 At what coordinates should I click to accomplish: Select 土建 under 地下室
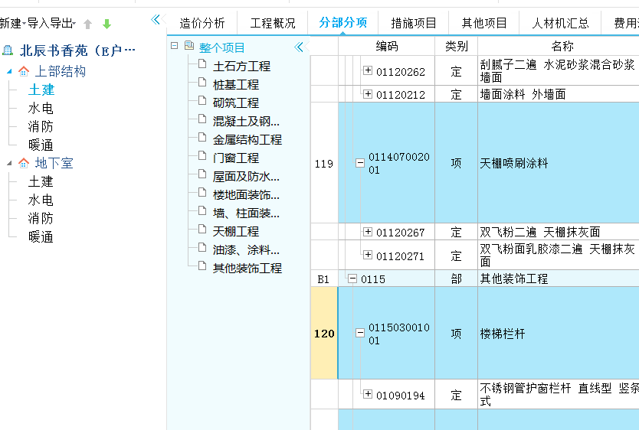click(41, 182)
